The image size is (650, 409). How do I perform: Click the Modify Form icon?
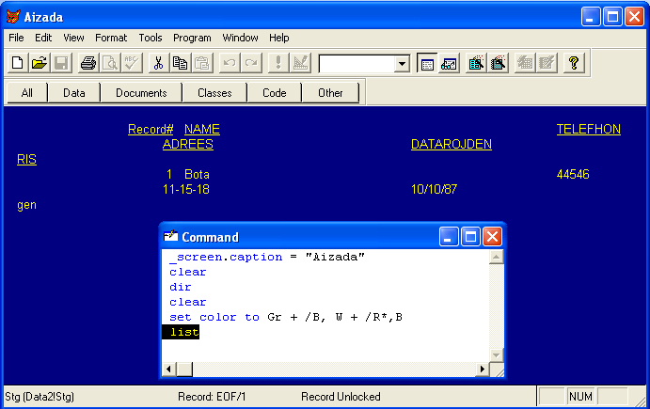(x=300, y=63)
